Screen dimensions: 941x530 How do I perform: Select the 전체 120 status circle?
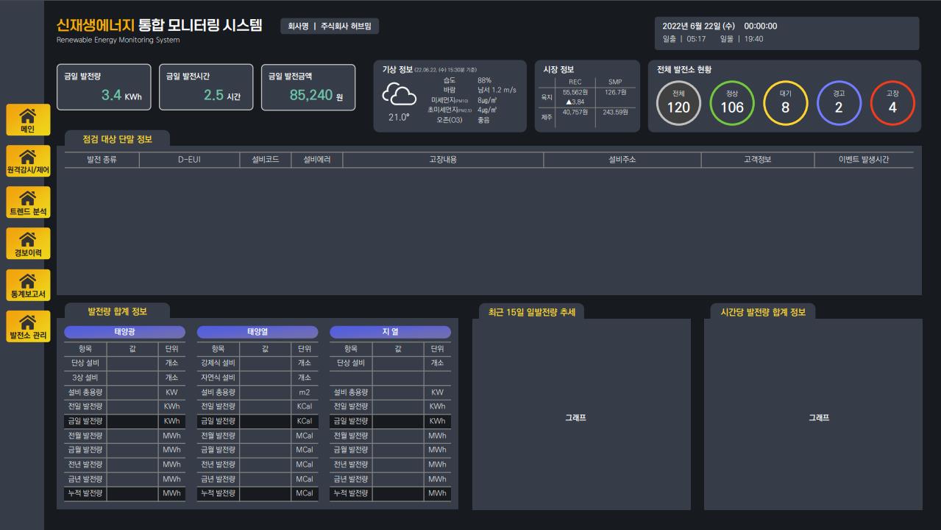coord(678,103)
